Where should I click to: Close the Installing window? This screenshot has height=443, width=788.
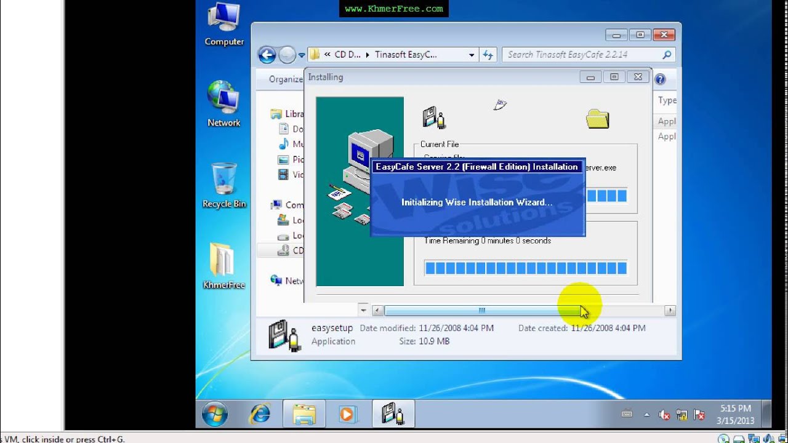click(x=638, y=78)
